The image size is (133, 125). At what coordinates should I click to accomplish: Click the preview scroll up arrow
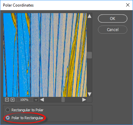(x=89, y=16)
